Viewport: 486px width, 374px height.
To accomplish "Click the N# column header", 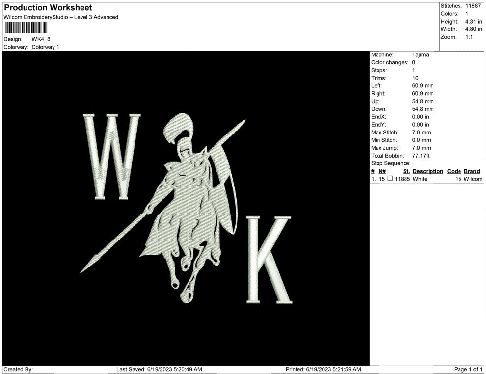I will [382, 171].
